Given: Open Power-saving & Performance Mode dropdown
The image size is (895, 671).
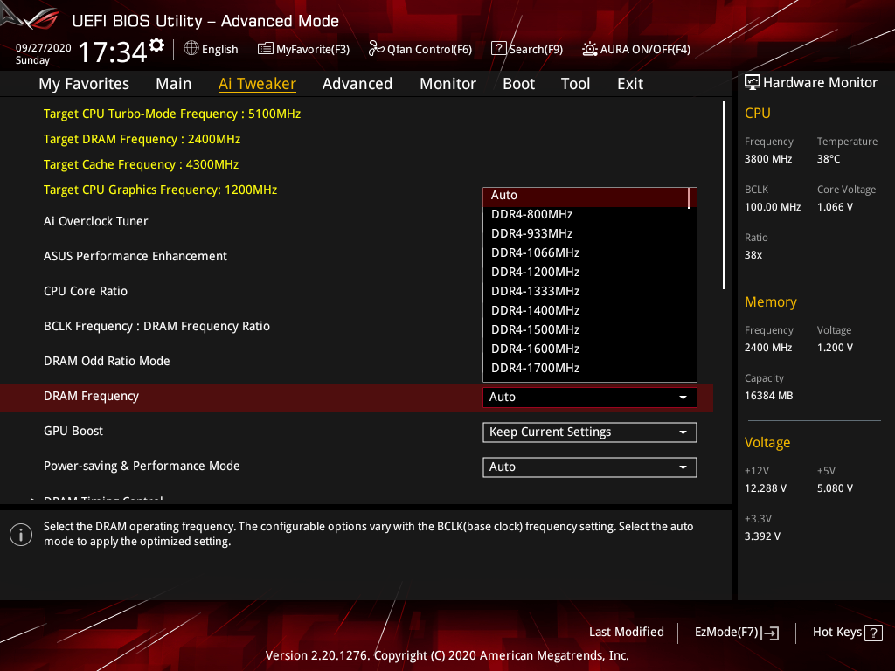Looking at the screenshot, I should (x=590, y=467).
